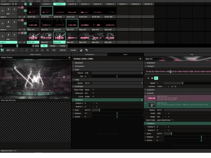Click the PAUSE button in the tempo bar
Viewport: 211px width, 158px height.
point(73,50)
